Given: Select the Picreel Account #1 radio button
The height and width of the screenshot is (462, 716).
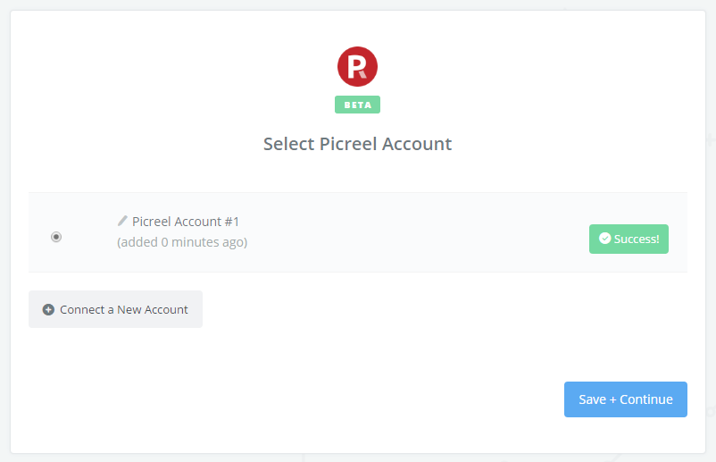Looking at the screenshot, I should (x=56, y=237).
